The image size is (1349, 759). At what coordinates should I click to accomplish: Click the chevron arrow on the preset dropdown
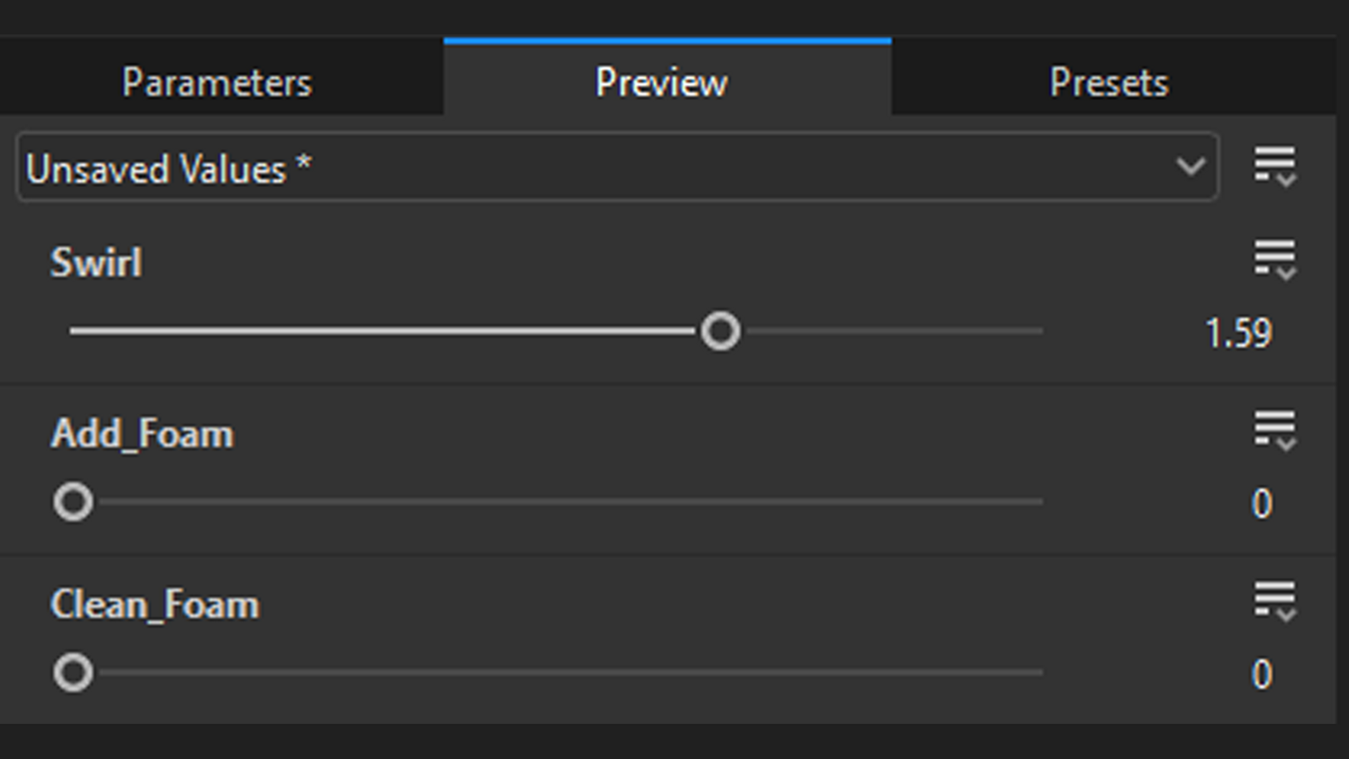1191,166
